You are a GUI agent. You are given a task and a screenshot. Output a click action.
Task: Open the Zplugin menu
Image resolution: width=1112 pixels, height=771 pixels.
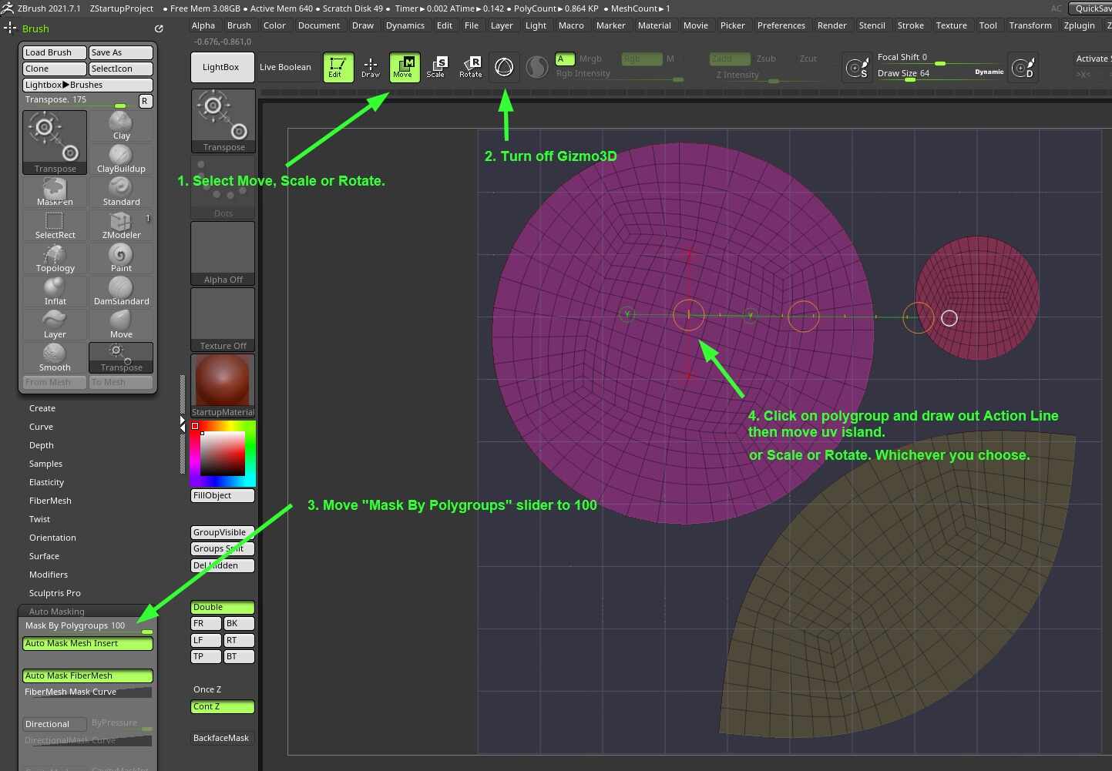[x=1079, y=25]
